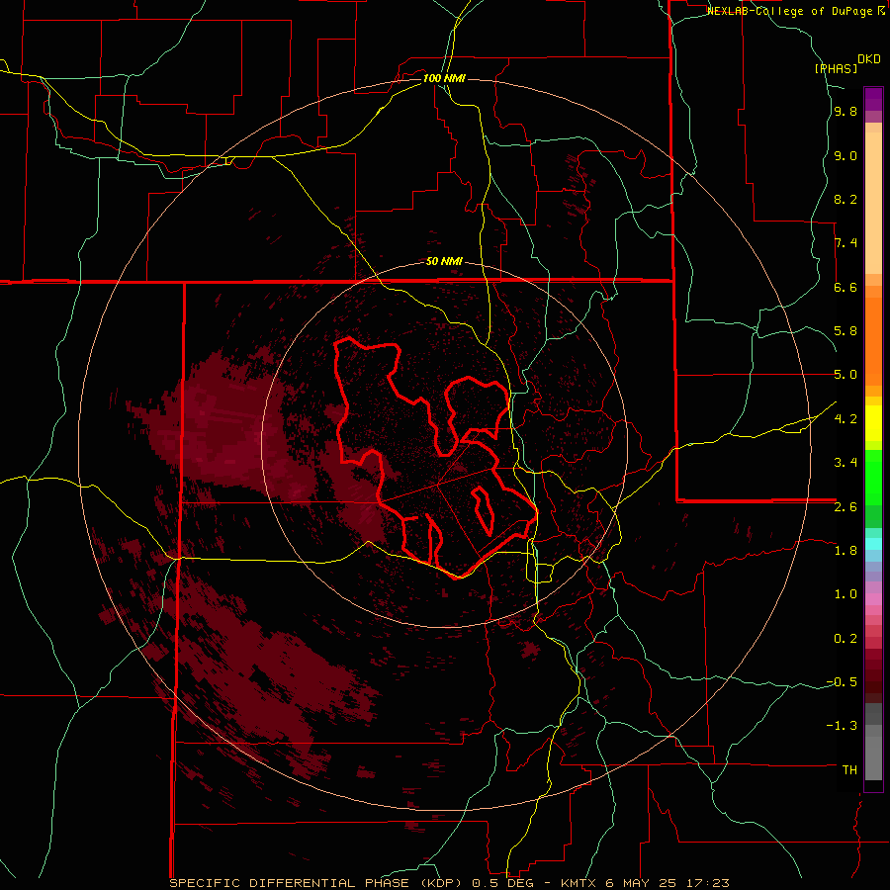Pick the cyan band on the color scale
Screen dimensions: 890x890
pos(873,544)
